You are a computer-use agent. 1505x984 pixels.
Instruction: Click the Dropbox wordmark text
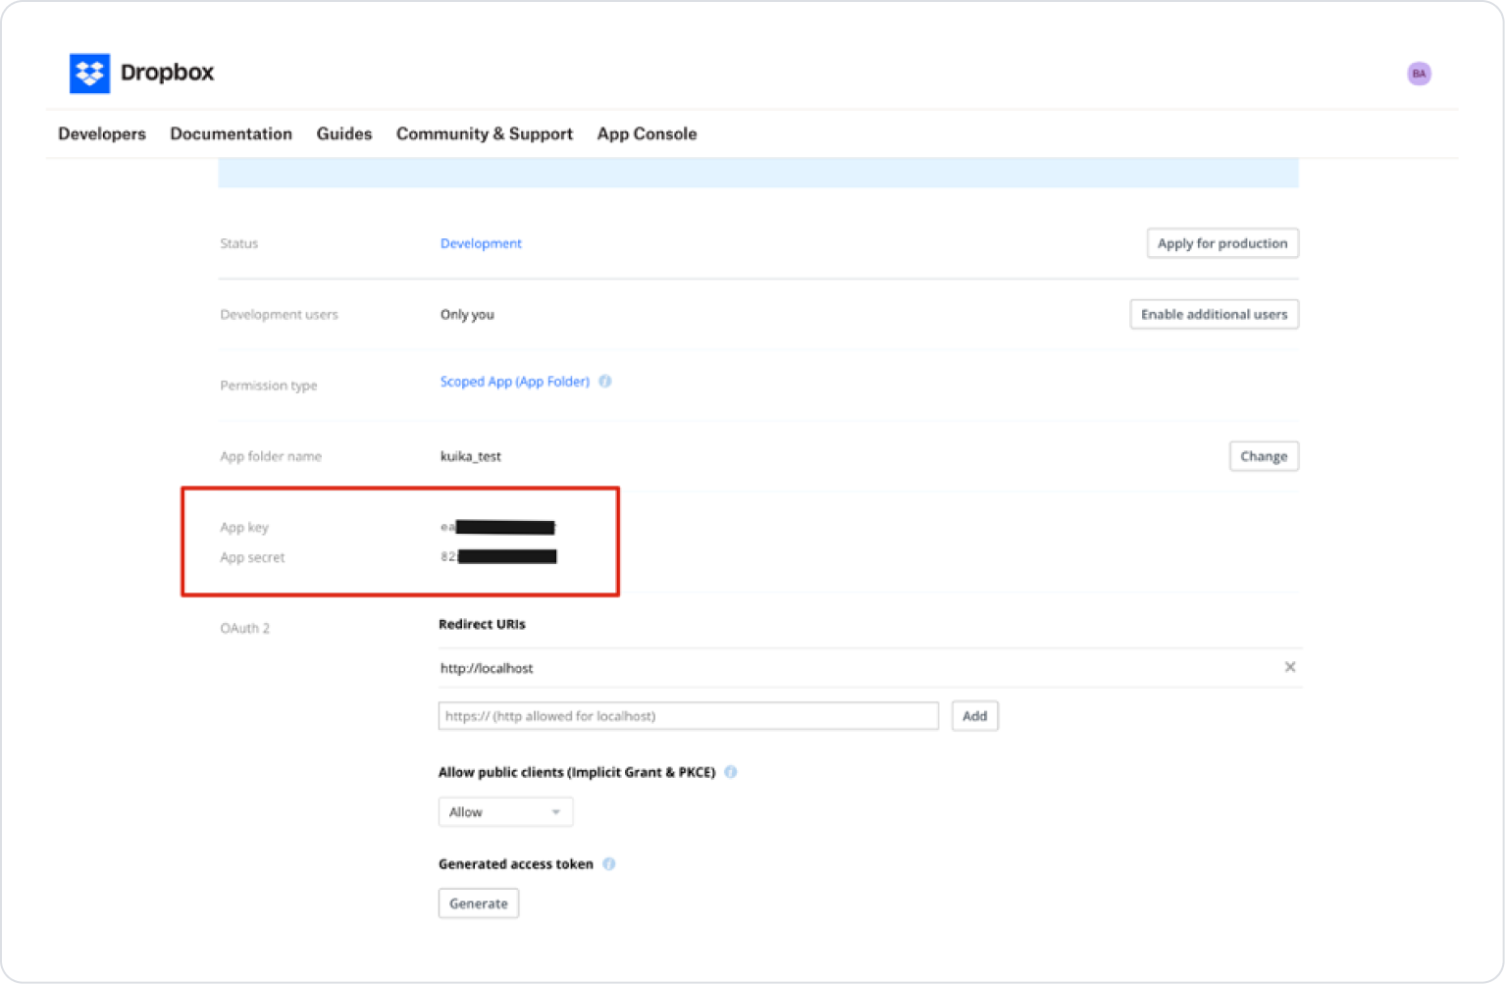[x=167, y=73]
